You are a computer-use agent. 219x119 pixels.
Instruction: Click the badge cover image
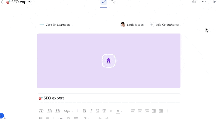[109, 61]
